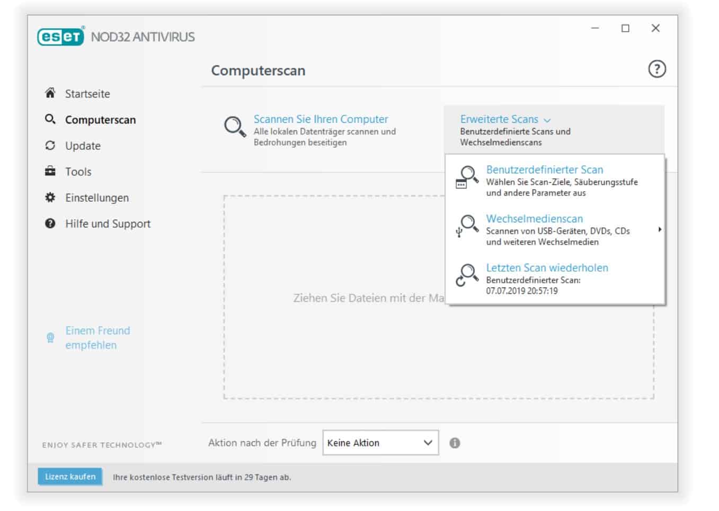
Task: Click Scannen Sie Ihren Computer link
Action: 321,119
